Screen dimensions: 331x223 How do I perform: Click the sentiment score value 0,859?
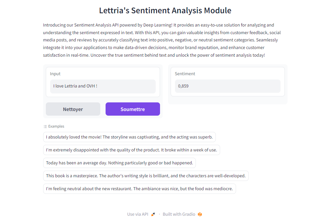183,86
